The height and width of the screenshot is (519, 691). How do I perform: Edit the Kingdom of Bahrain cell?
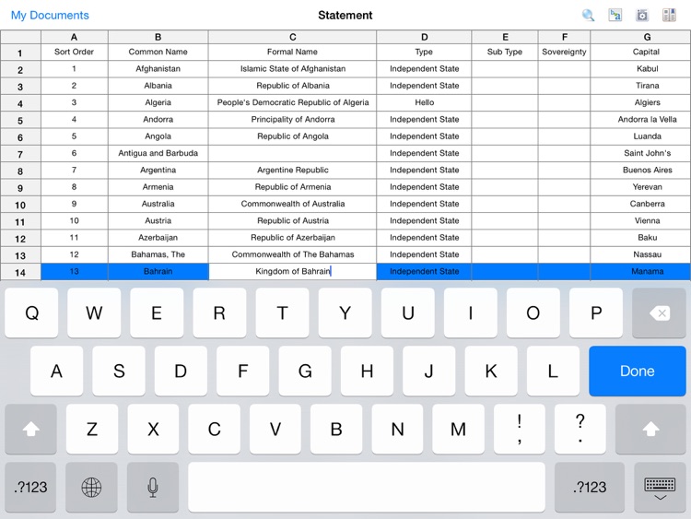[x=293, y=272]
